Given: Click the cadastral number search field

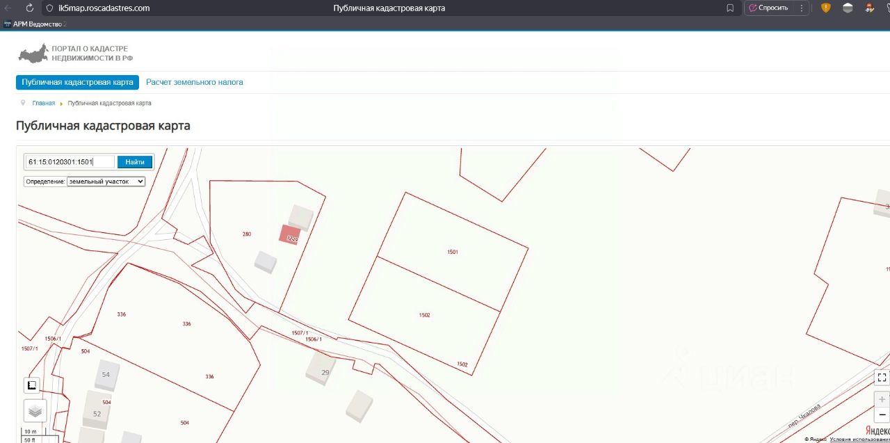Looking at the screenshot, I should point(70,162).
